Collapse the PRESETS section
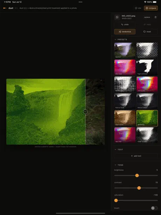161x215 pixels. pos(121,40)
